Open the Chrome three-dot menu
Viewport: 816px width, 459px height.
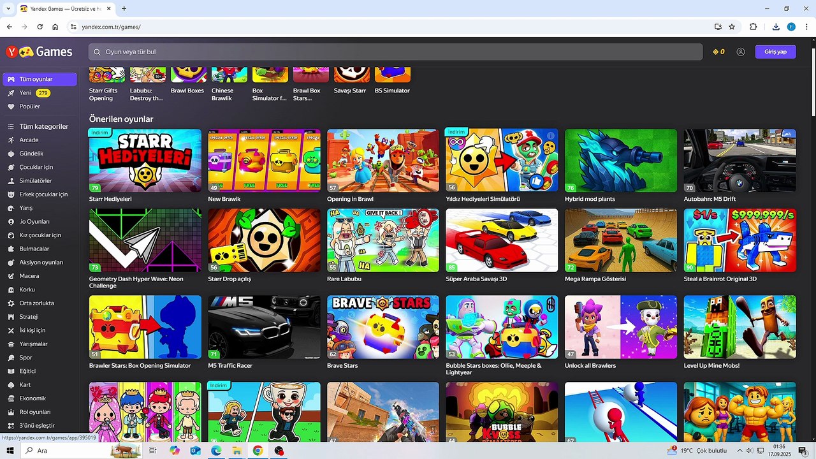coord(806,27)
